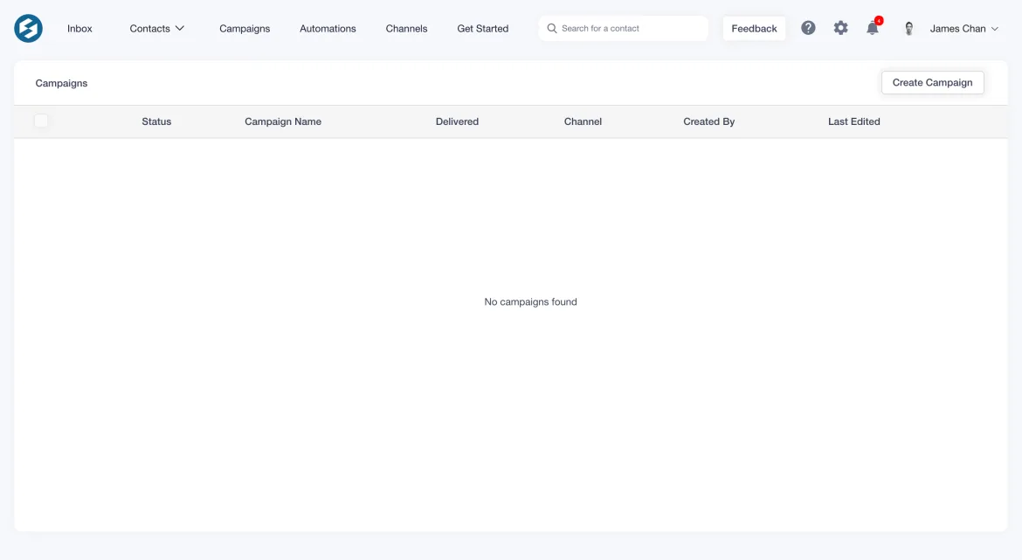Send Feedback via the Feedback button
The height and width of the screenshot is (560, 1022).
click(753, 28)
